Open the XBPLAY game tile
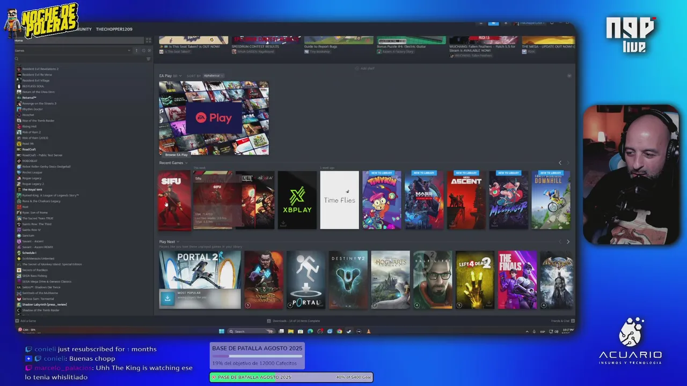687x386 pixels. (x=297, y=200)
